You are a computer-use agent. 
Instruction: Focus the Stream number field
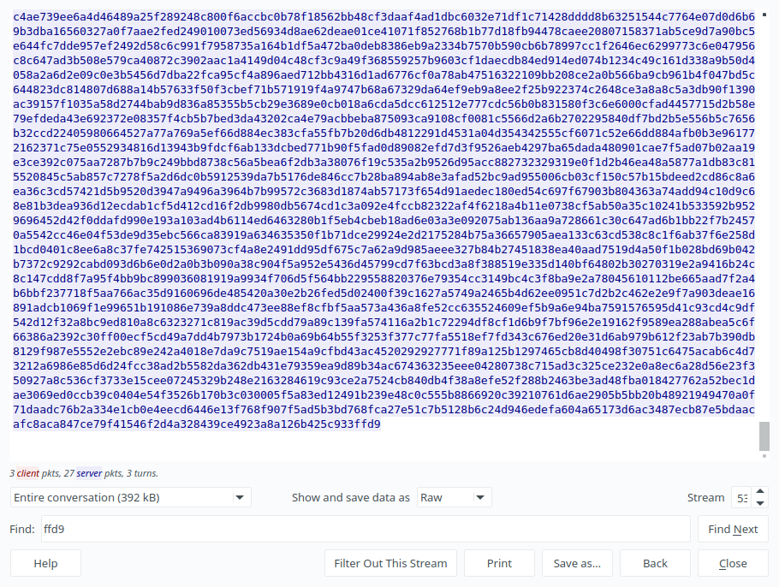coord(742,497)
